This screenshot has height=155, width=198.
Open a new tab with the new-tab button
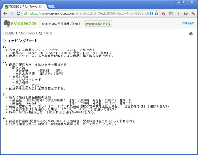[x=51, y=7]
